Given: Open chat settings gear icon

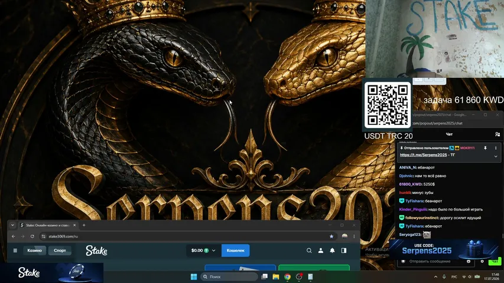Looking at the screenshot, I should coord(482,261).
